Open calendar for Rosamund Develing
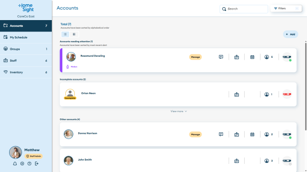Viewport: 307px width, 172px height. click(x=252, y=57)
